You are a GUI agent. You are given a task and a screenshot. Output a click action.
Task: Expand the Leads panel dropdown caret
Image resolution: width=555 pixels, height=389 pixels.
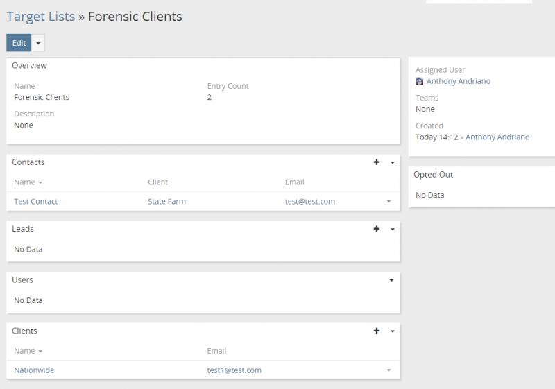click(392, 229)
